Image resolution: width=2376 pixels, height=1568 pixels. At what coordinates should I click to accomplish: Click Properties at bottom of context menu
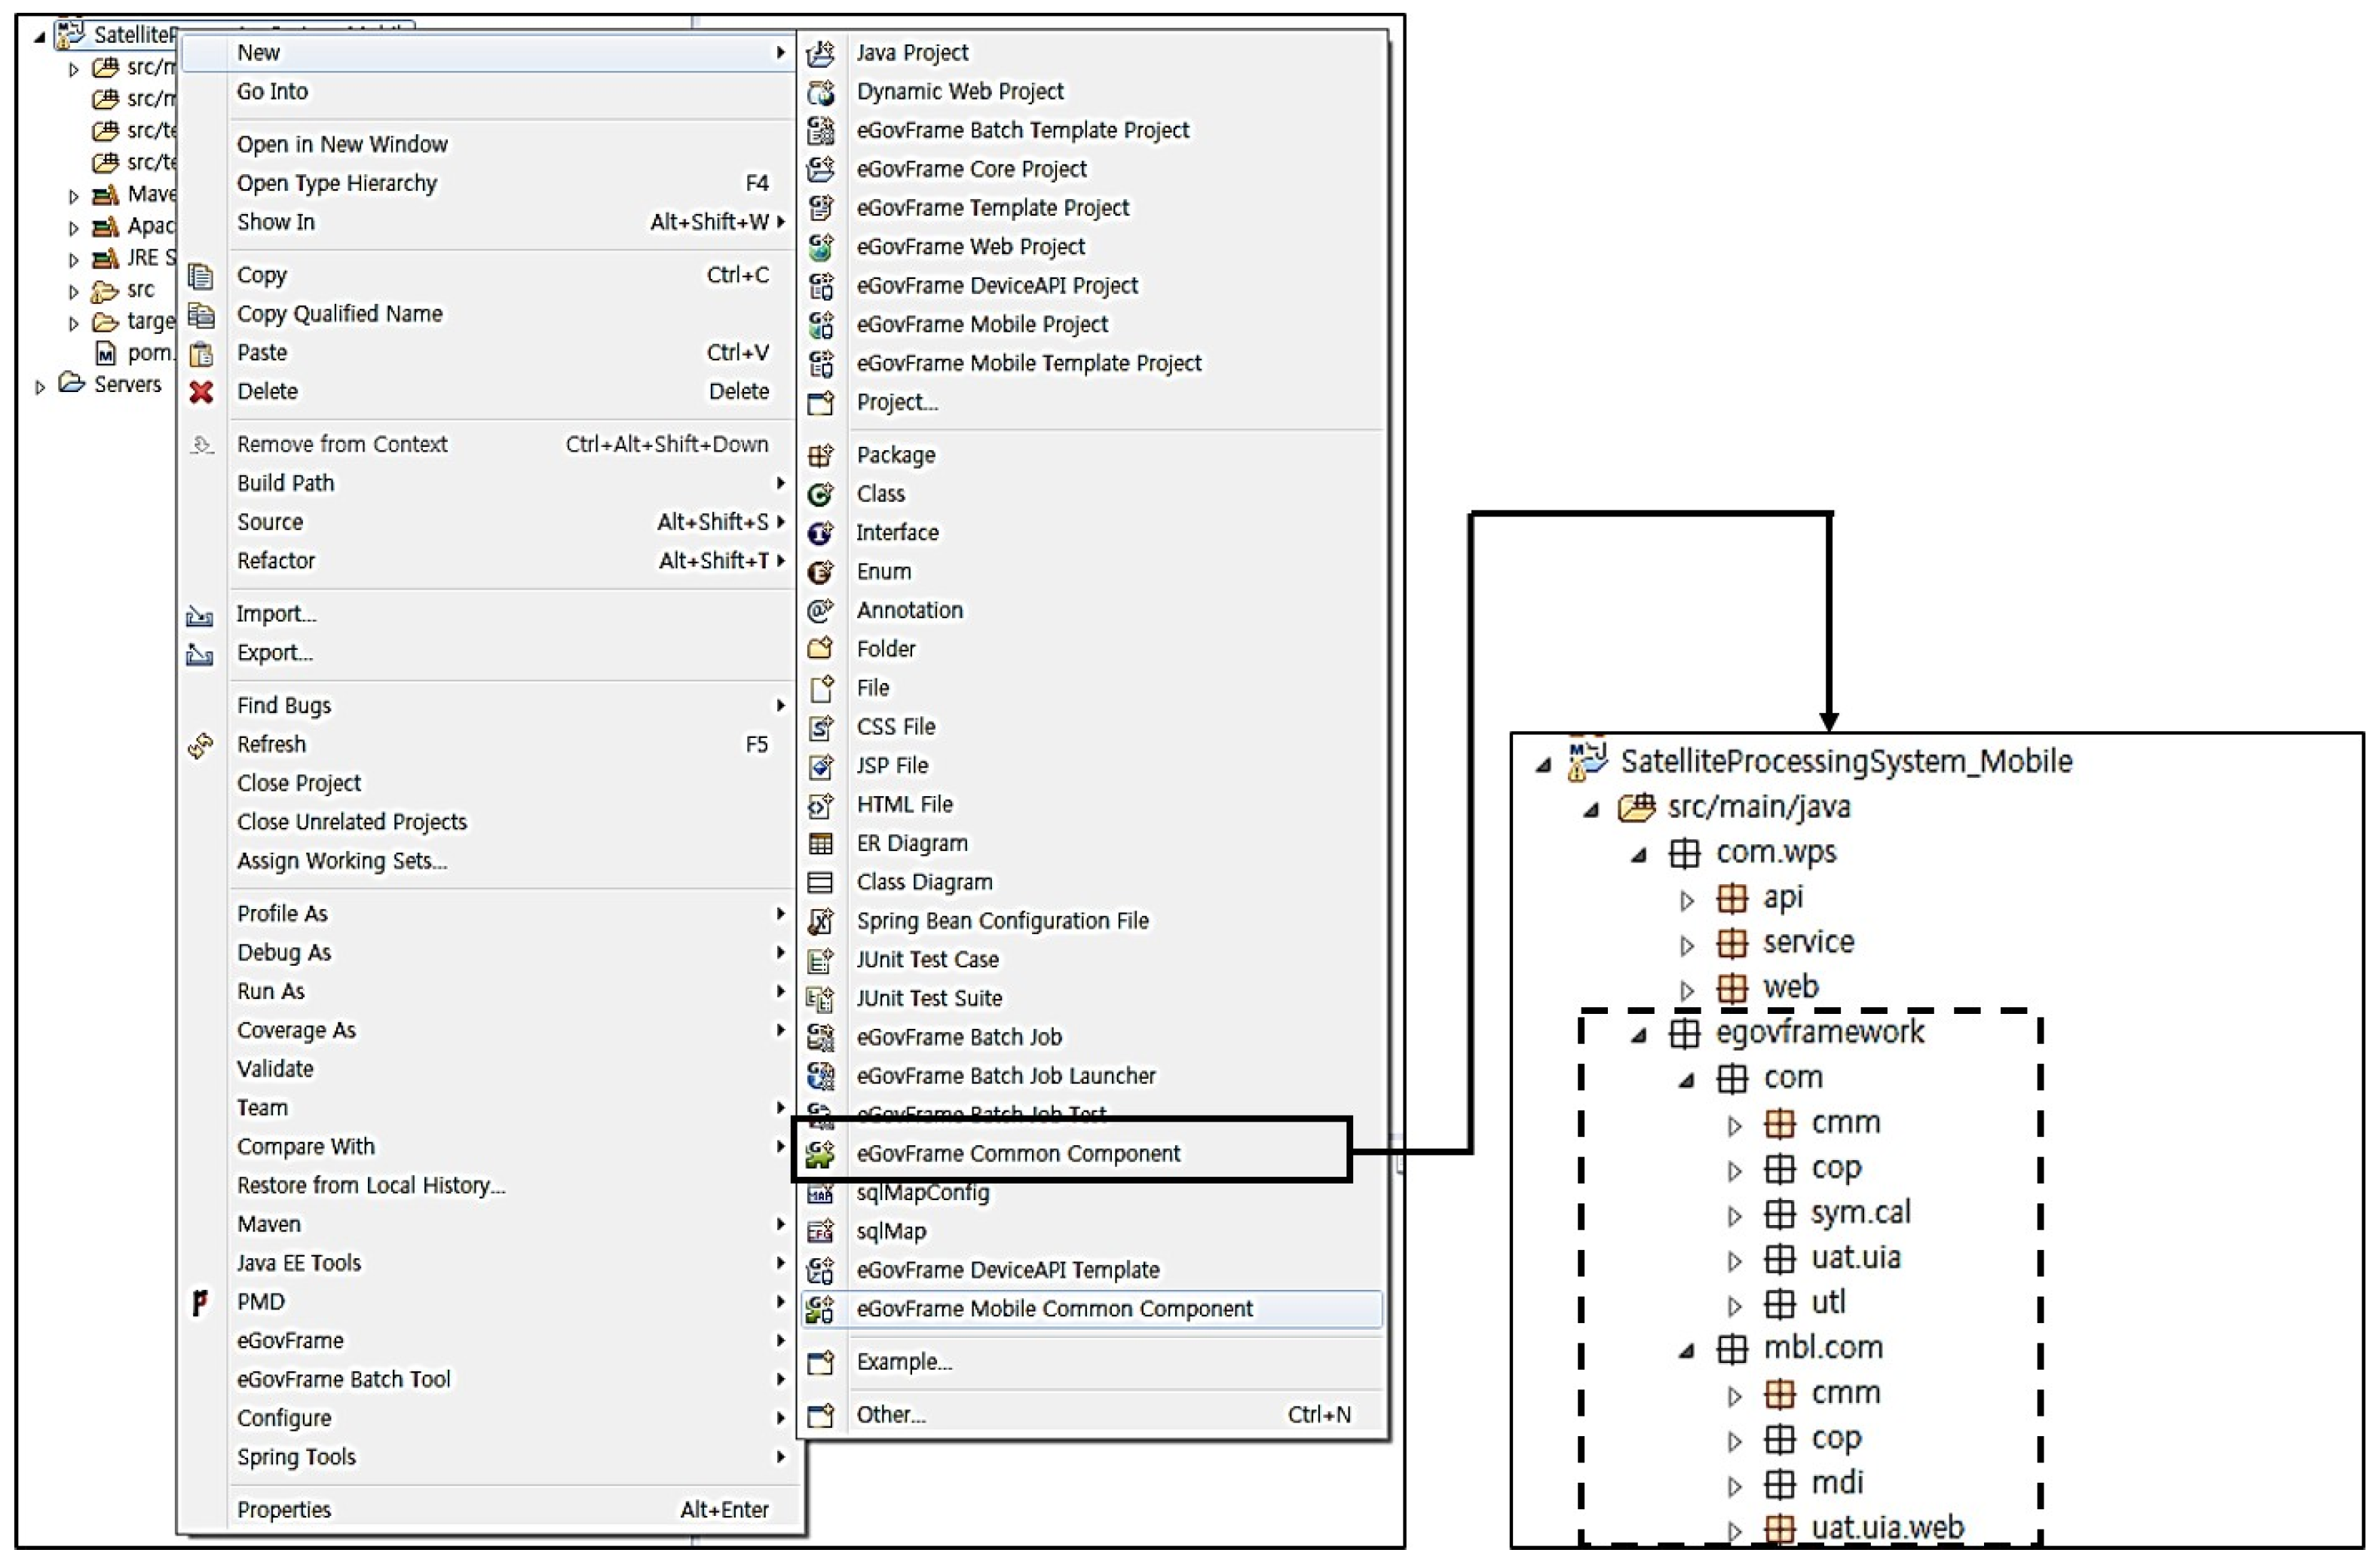tap(284, 1510)
